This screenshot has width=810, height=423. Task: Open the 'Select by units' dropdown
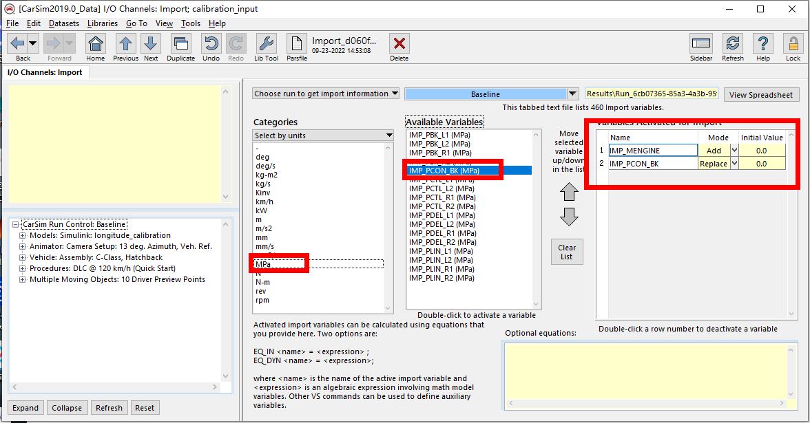(324, 135)
